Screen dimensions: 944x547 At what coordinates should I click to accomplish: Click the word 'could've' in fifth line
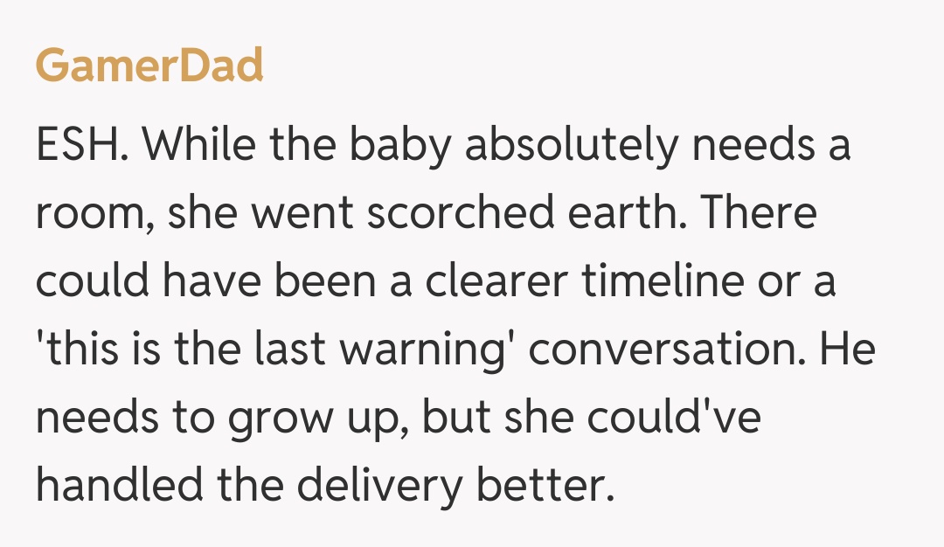pyautogui.click(x=674, y=418)
